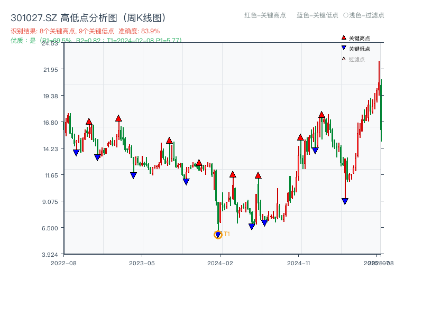Click the grey 过滤点 chart legend label
This screenshot has height=317, width=423.
[356, 59]
